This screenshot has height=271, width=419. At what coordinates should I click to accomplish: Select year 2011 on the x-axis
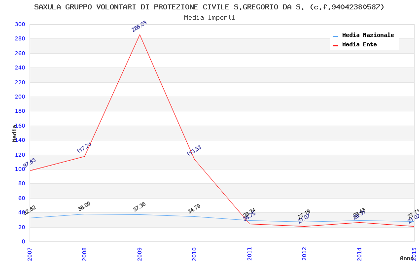(249, 254)
